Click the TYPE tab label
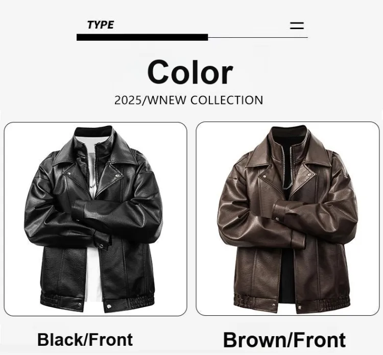The height and width of the screenshot is (355, 383). pos(101,25)
